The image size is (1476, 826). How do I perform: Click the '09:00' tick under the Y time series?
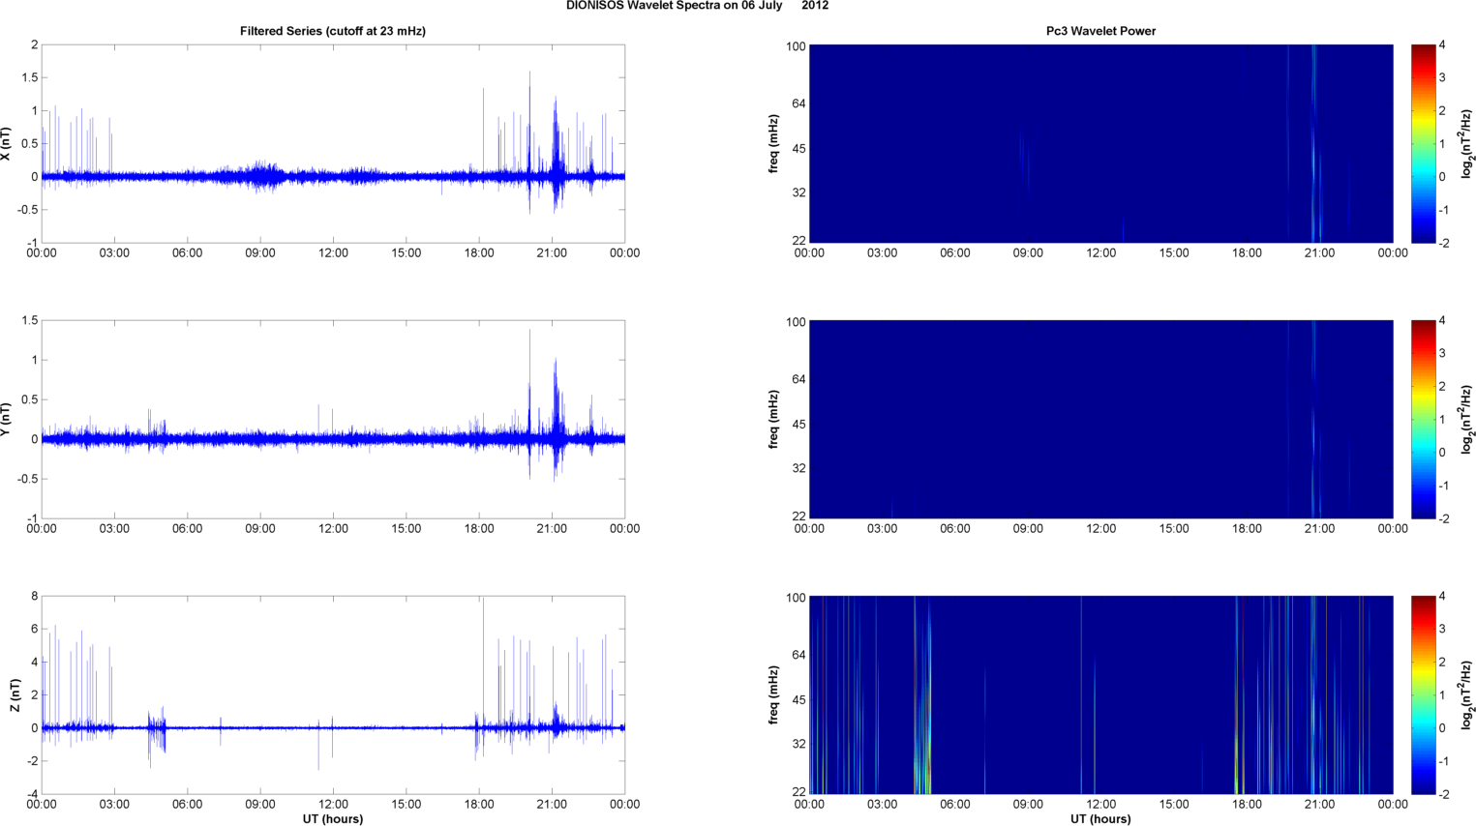pyautogui.click(x=260, y=529)
